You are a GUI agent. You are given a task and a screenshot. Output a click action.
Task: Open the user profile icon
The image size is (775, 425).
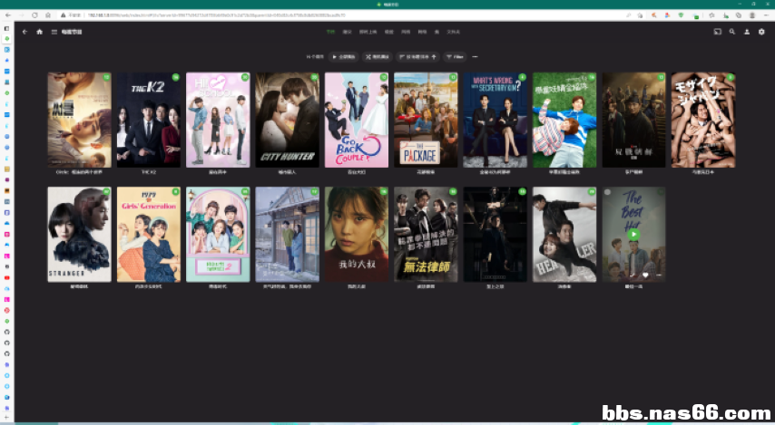[747, 32]
